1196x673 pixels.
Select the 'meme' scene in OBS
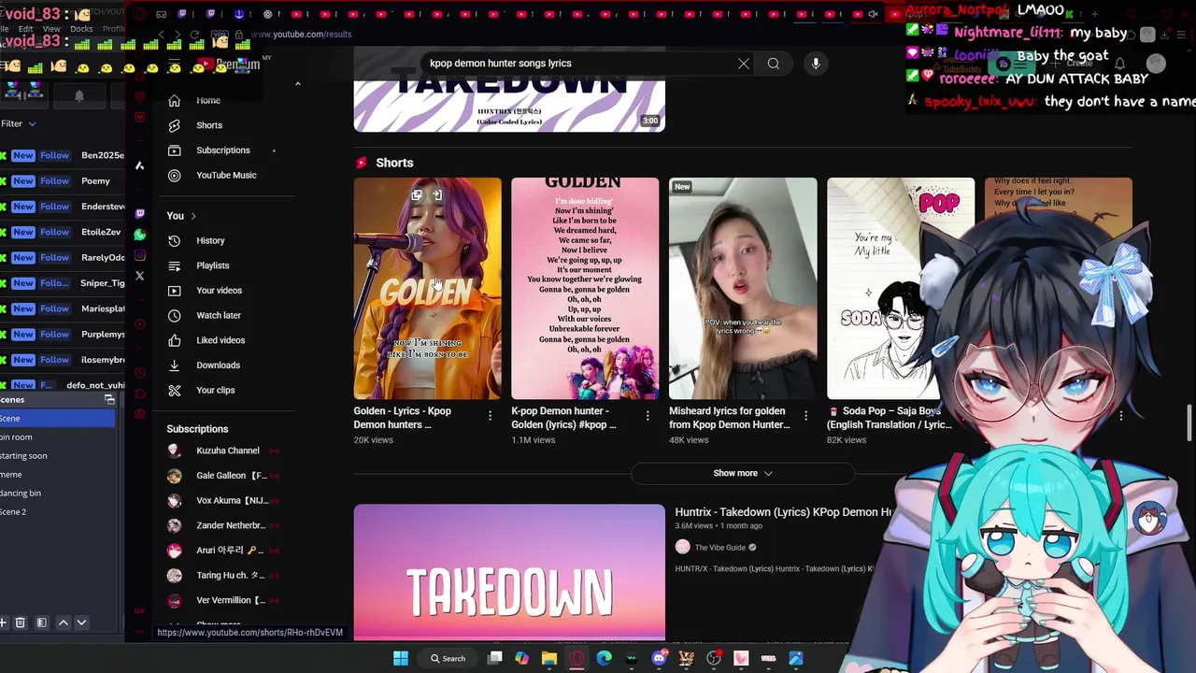coord(57,475)
